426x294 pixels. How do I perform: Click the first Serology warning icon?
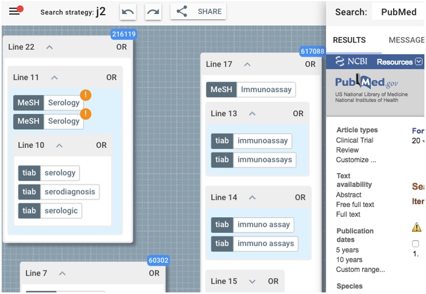86,96
